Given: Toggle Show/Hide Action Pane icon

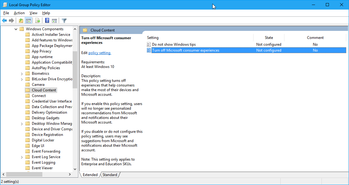Looking at the screenshot, I should click(x=54, y=21).
